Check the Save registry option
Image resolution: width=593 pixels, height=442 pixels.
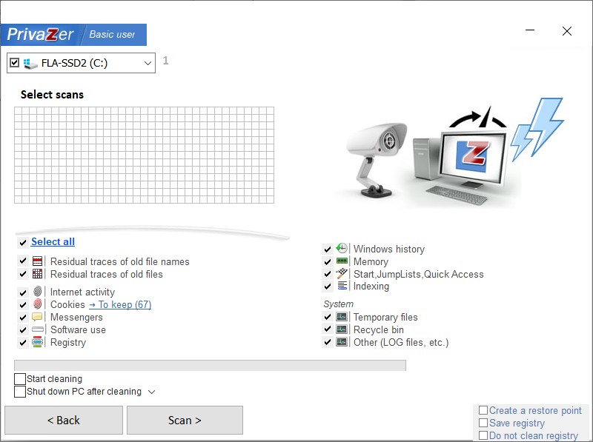coord(483,423)
